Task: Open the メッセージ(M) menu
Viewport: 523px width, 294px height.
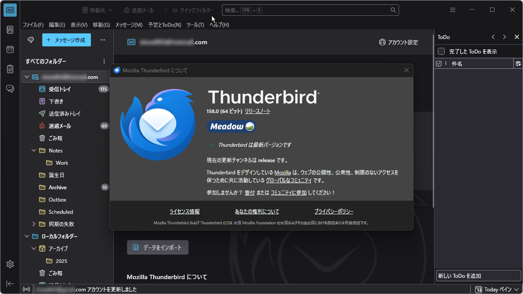Action: 129,25
